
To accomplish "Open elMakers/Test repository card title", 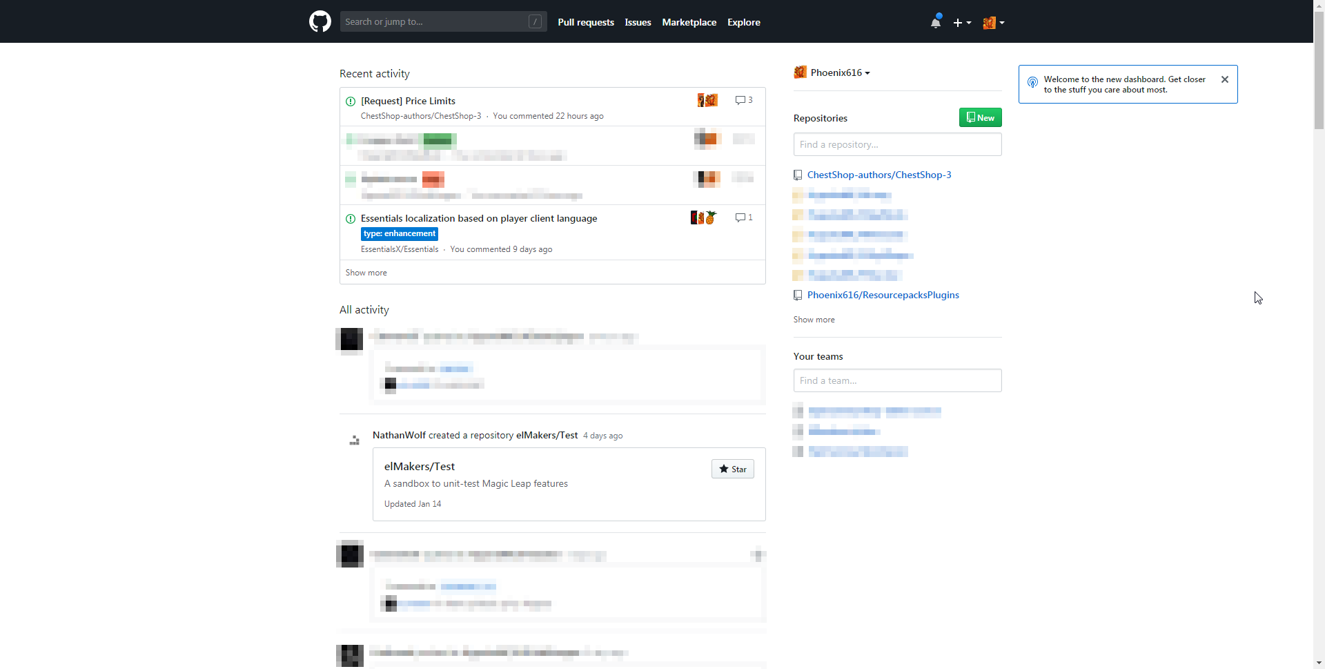I will [x=420, y=467].
